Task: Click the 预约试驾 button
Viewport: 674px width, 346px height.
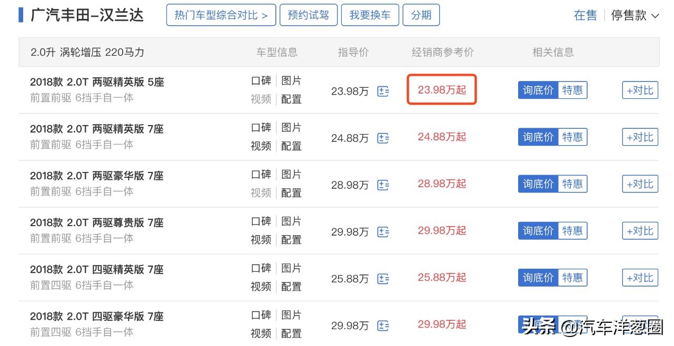Action: pyautogui.click(x=309, y=15)
